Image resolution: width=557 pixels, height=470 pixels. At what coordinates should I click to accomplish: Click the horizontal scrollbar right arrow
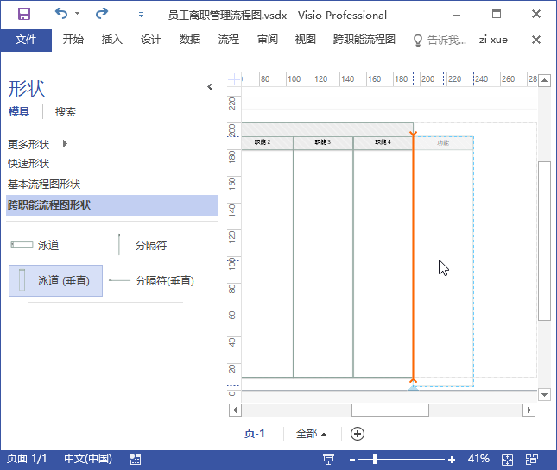click(x=529, y=410)
